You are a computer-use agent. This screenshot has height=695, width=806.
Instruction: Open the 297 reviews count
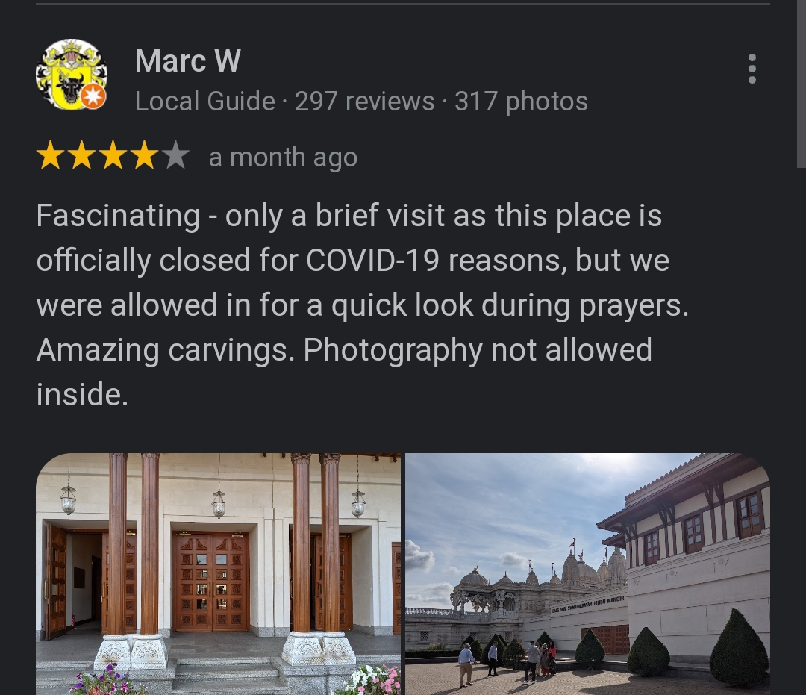coord(364,102)
